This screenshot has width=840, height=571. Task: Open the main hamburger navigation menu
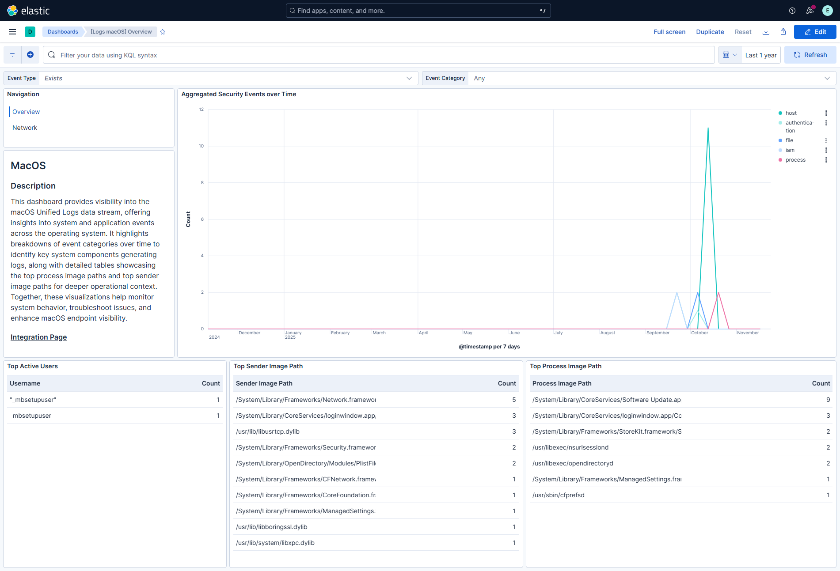tap(12, 31)
